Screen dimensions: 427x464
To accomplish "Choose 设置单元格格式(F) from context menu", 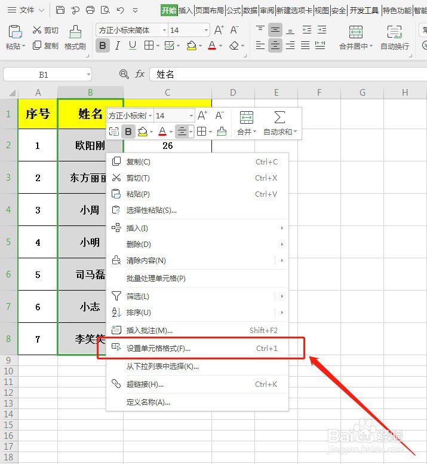I will point(197,348).
